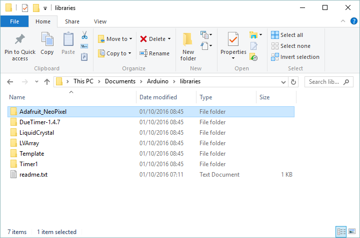Click the Cut scissors icon
Viewport: 360px width, 238px height.
[x=84, y=35]
